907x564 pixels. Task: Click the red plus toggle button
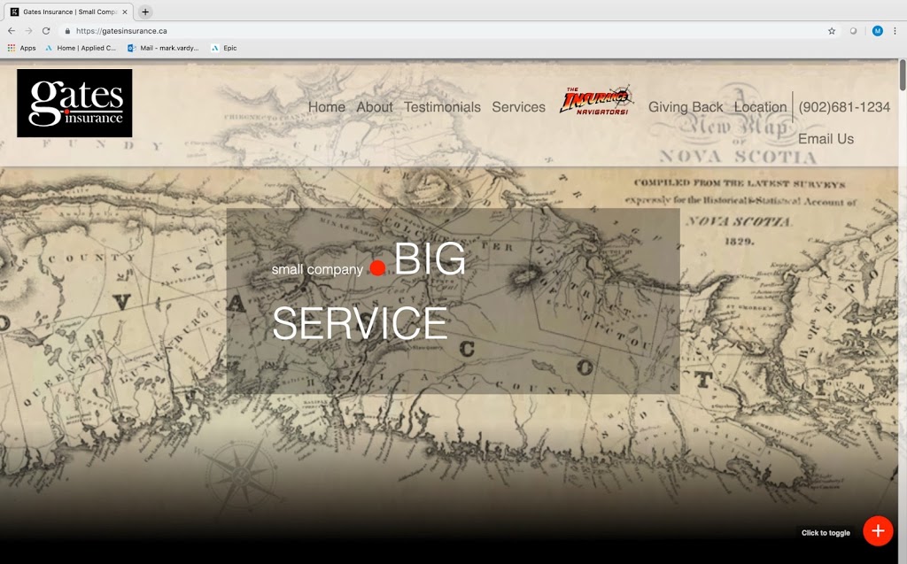pos(878,531)
